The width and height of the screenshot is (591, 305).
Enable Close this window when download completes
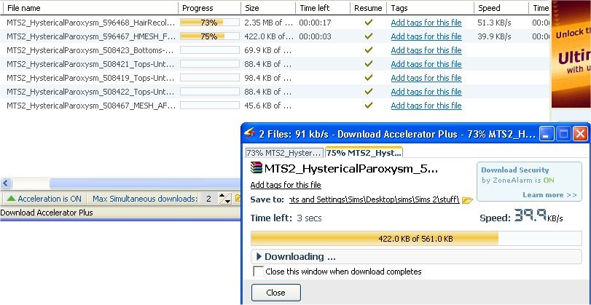click(258, 272)
